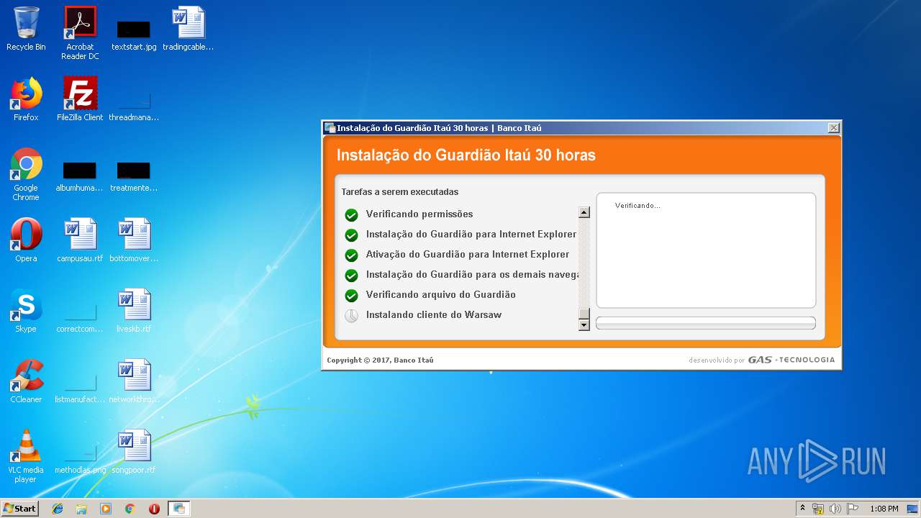
Task: Select campusau.rtf document icon
Action: click(80, 240)
